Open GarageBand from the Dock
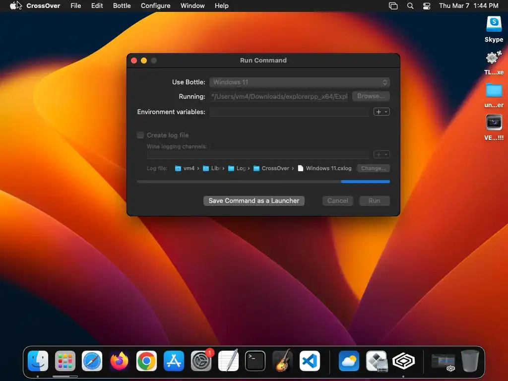Screen dimensions: 508x381 click(x=282, y=361)
